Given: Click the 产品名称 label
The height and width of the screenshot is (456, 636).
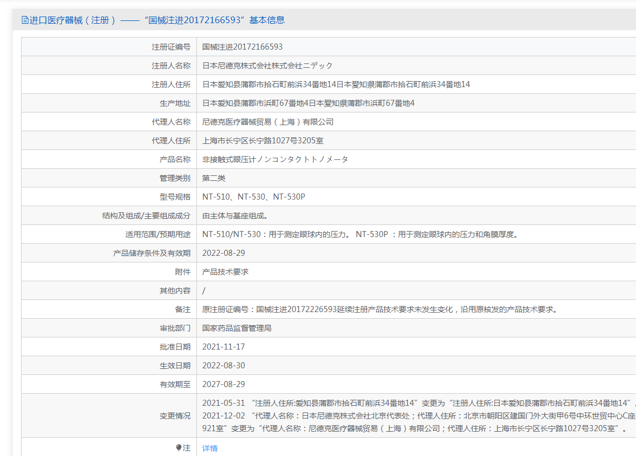Looking at the screenshot, I should click(x=175, y=160).
